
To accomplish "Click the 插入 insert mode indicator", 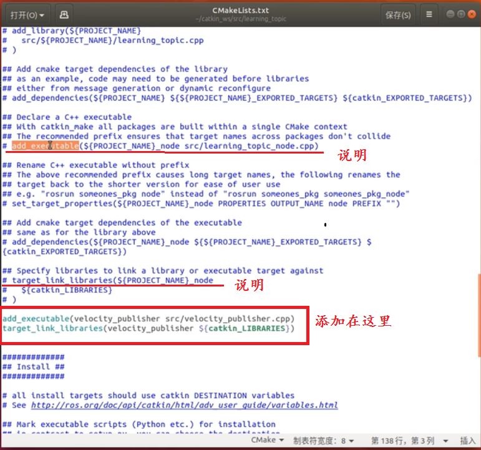I will click(x=467, y=441).
